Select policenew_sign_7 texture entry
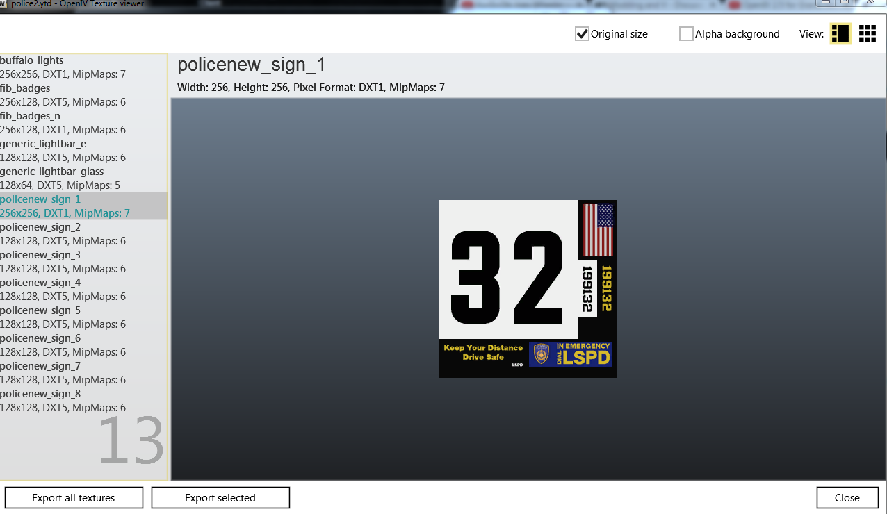 (x=83, y=373)
